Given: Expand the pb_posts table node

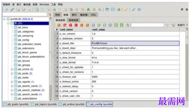Looking at the screenshot, I should [12, 73].
